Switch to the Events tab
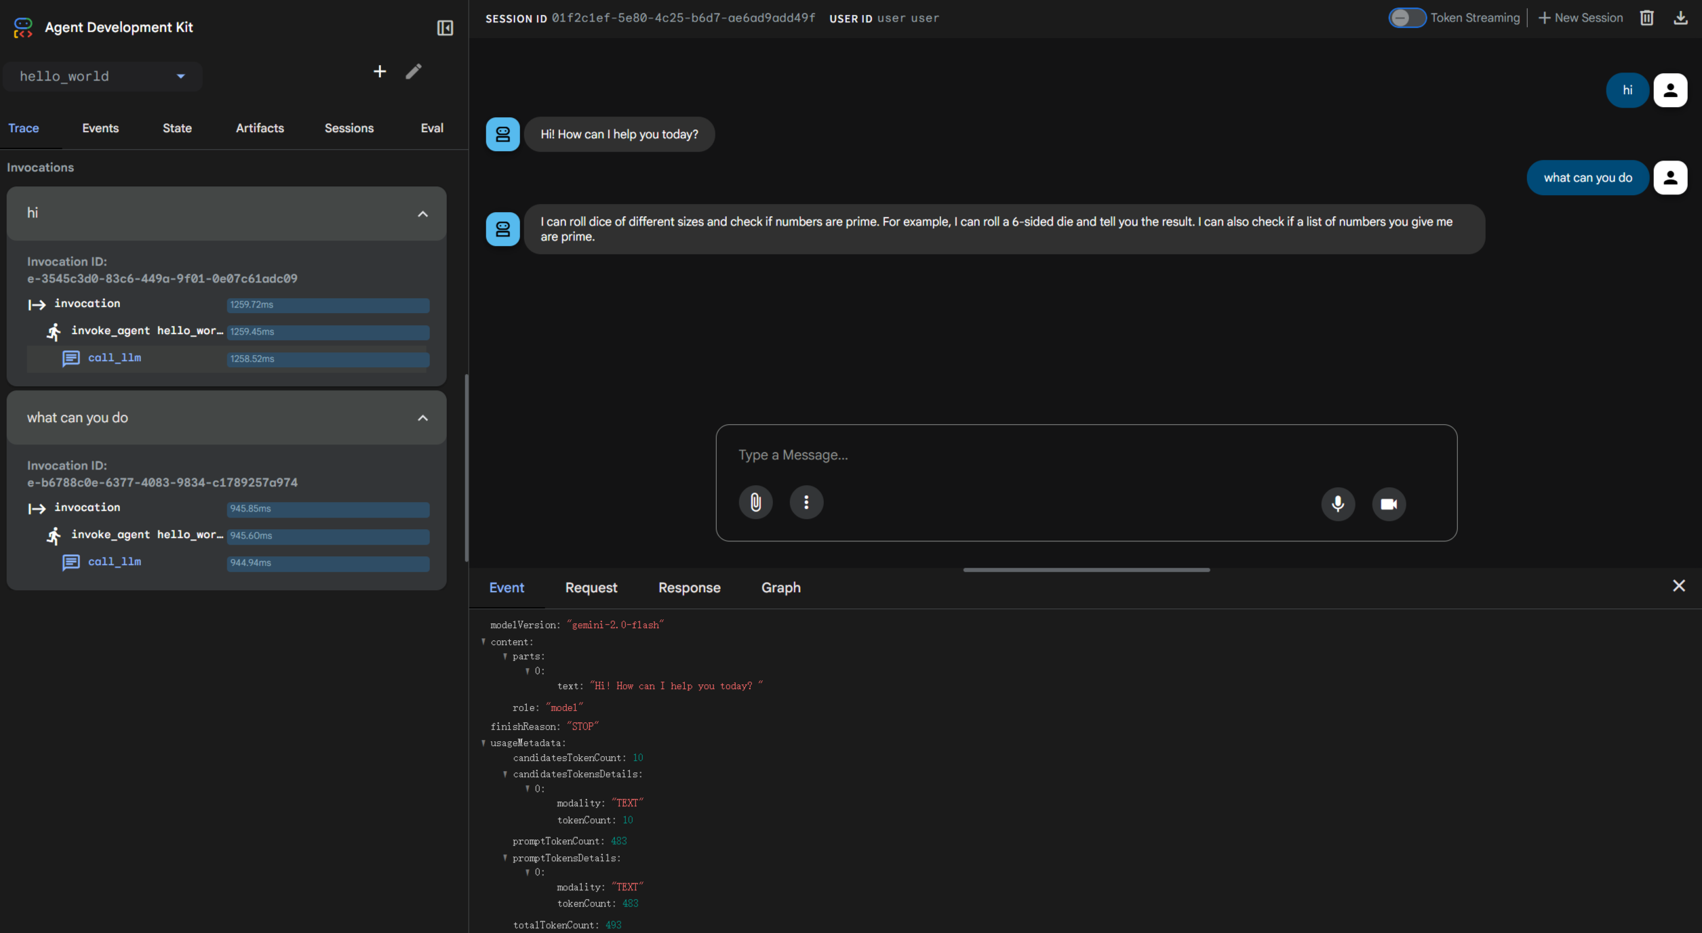Viewport: 1702px width, 933px height. pos(100,128)
